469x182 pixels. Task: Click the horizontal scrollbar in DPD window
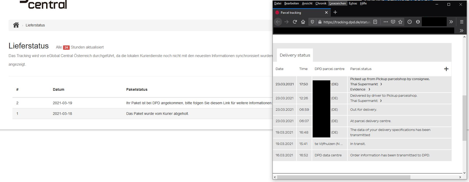(344, 177)
